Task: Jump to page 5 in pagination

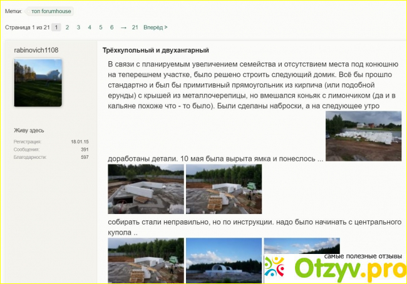Action: point(101,28)
